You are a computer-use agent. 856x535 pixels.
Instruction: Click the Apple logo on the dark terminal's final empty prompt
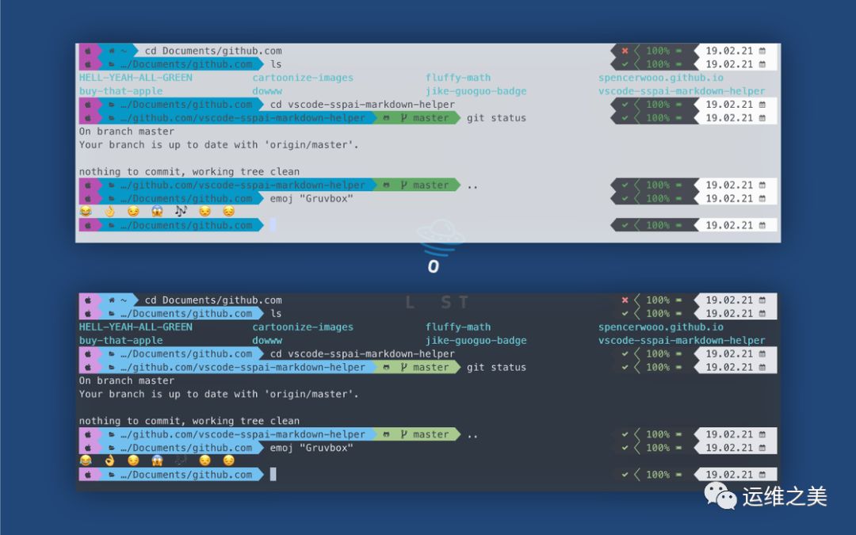pos(87,475)
